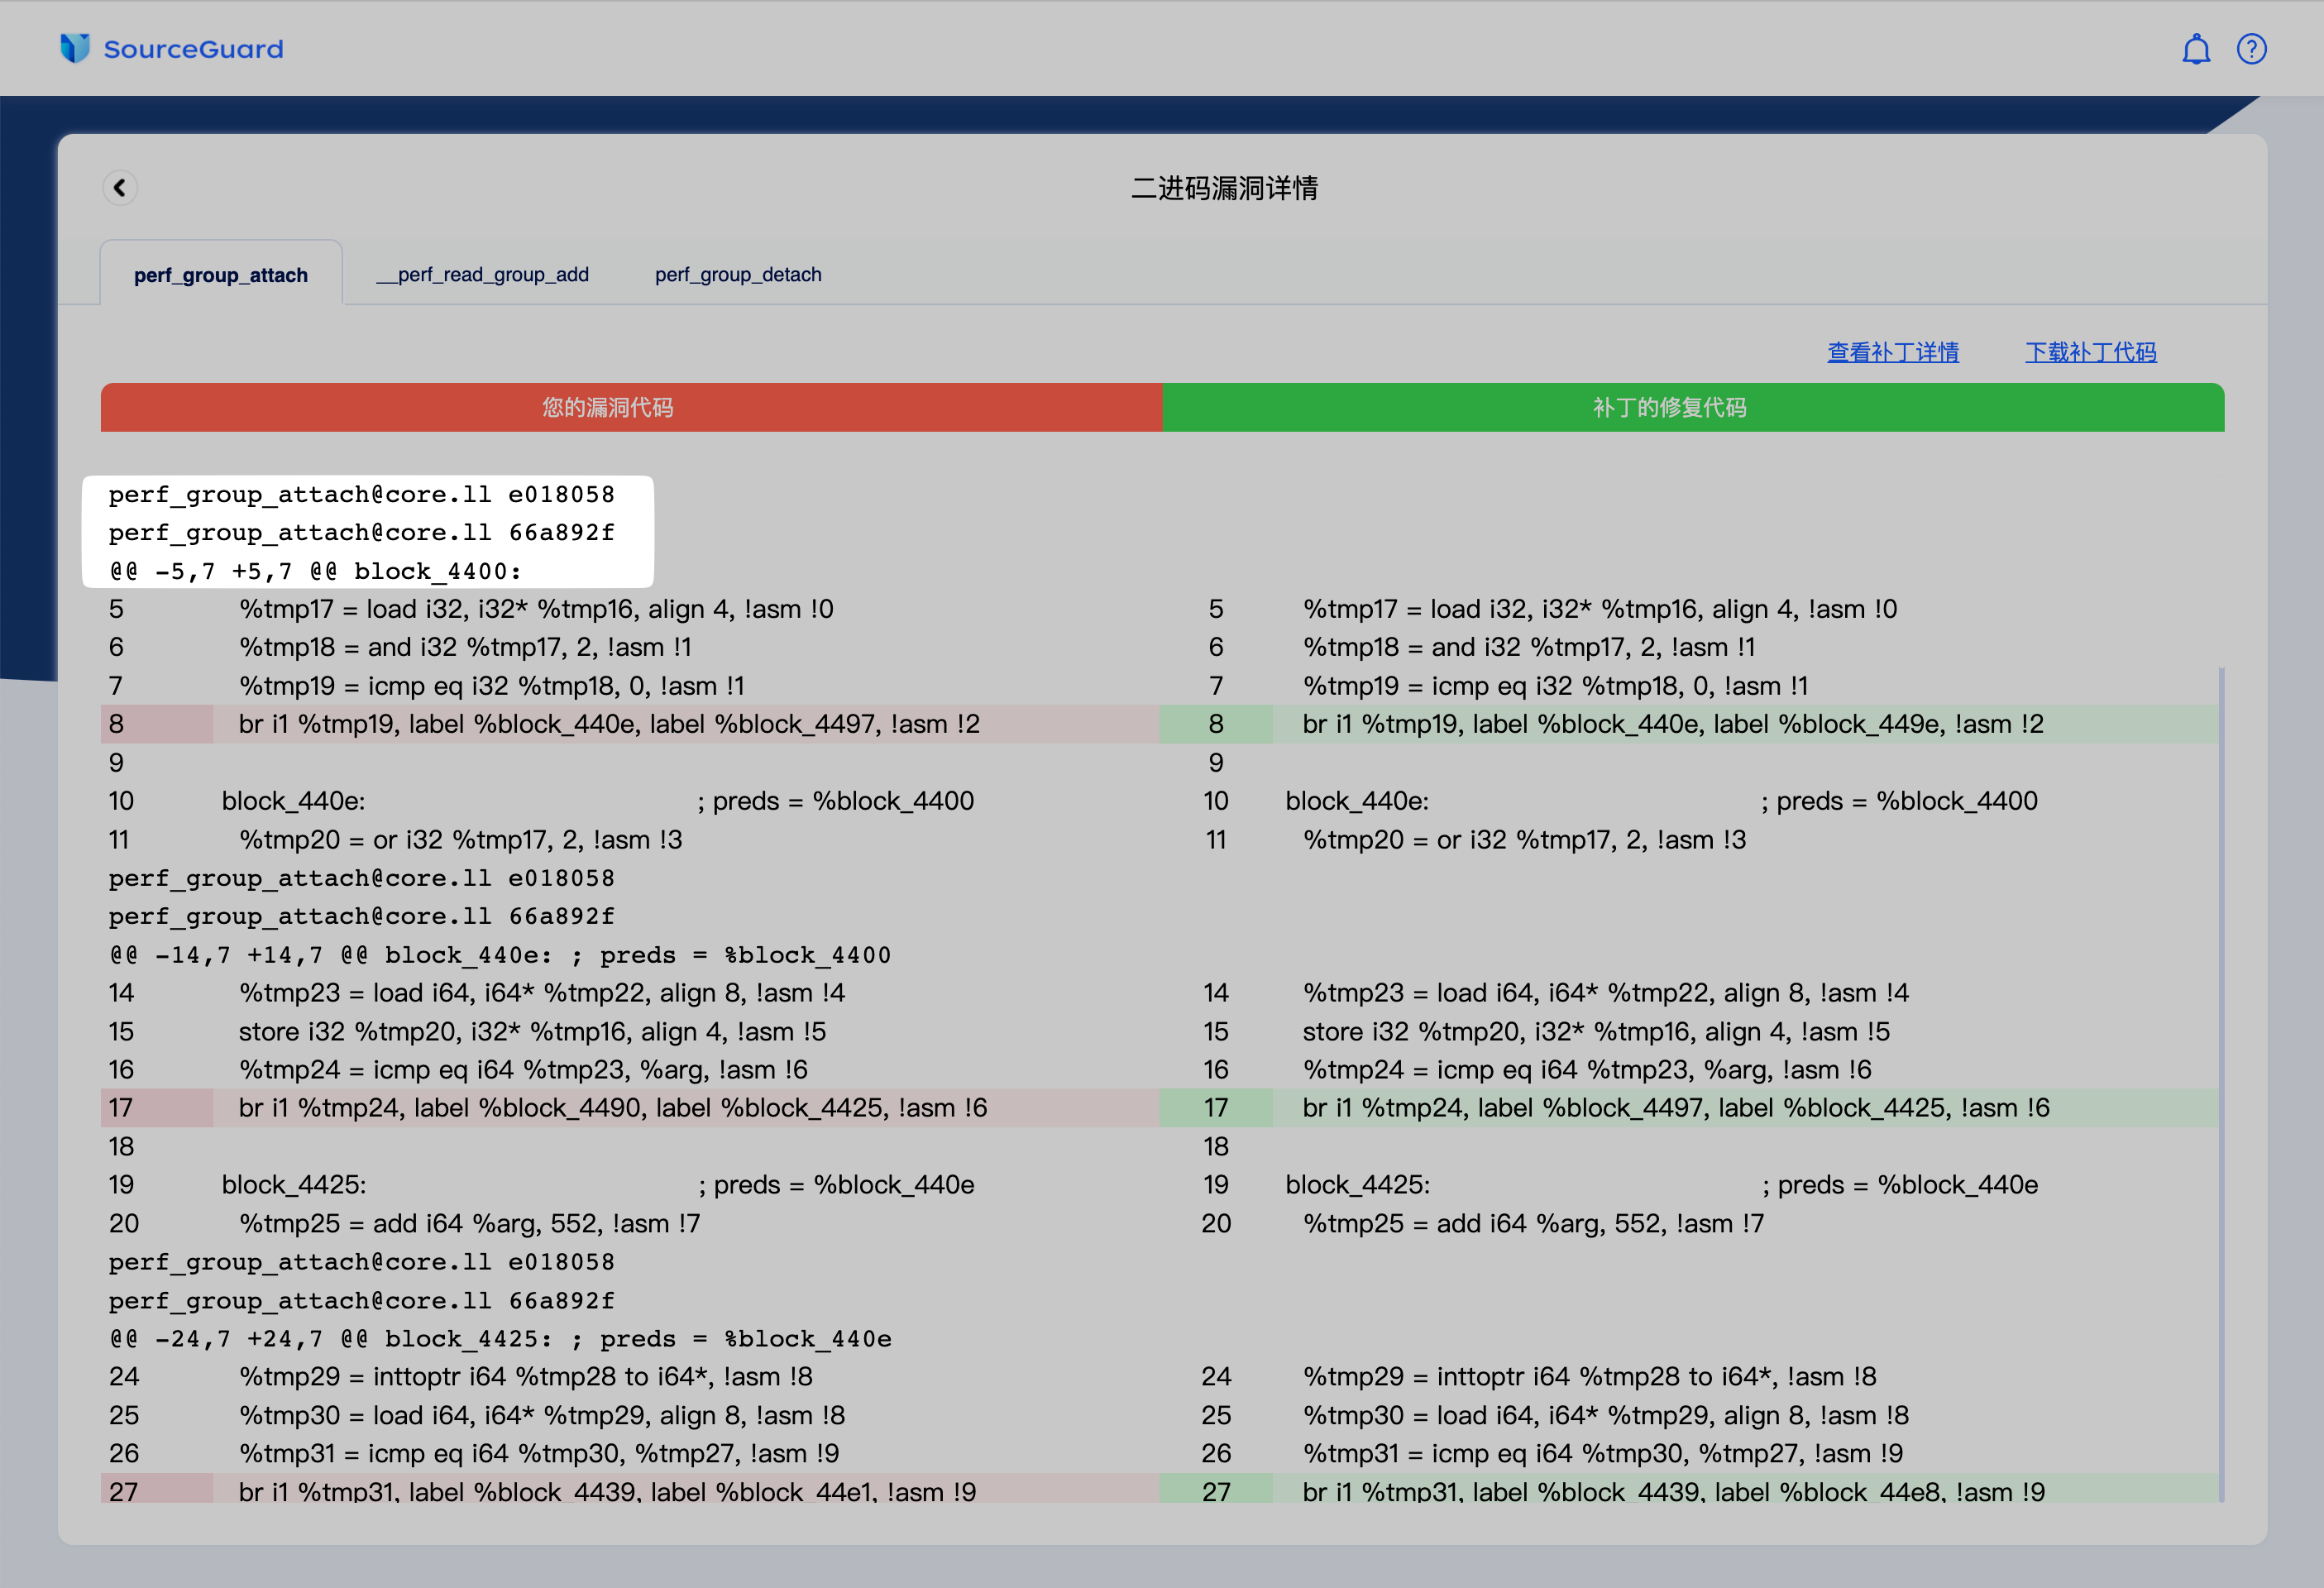Click the help question mark icon
Viewport: 2324px width, 1588px height.
tap(2251, 49)
